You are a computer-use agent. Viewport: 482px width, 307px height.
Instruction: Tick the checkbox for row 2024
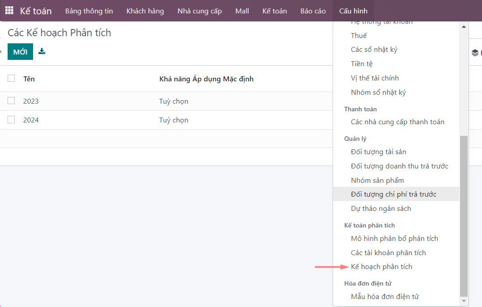[11, 120]
